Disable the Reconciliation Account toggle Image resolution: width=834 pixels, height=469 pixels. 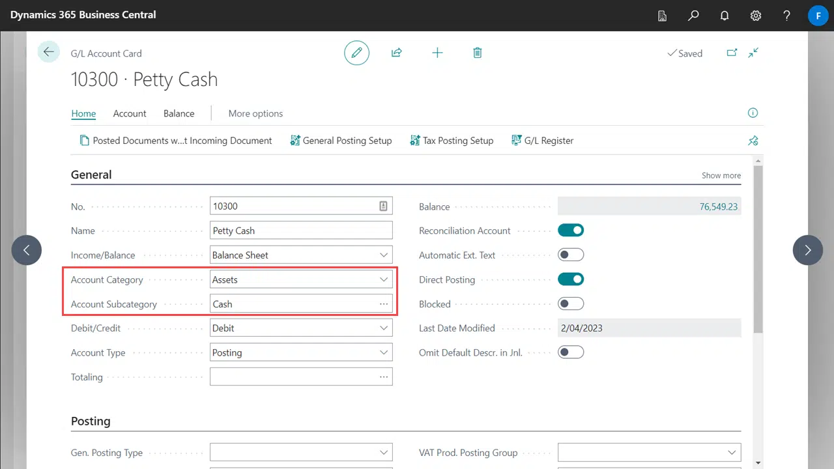click(x=571, y=231)
